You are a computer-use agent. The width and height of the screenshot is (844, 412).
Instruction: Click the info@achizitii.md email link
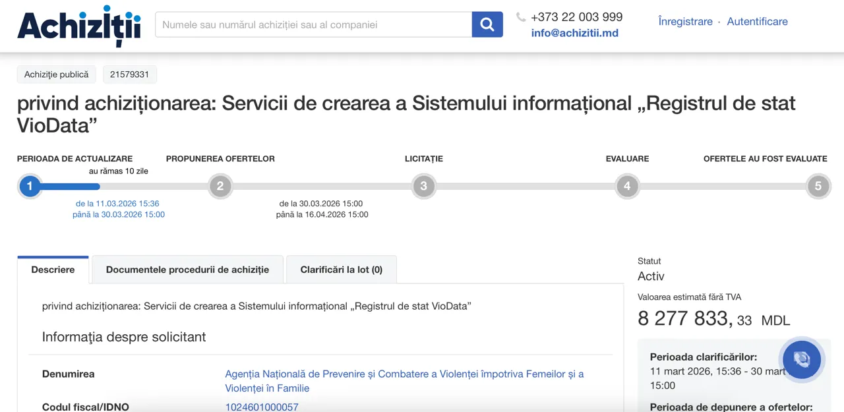click(574, 33)
